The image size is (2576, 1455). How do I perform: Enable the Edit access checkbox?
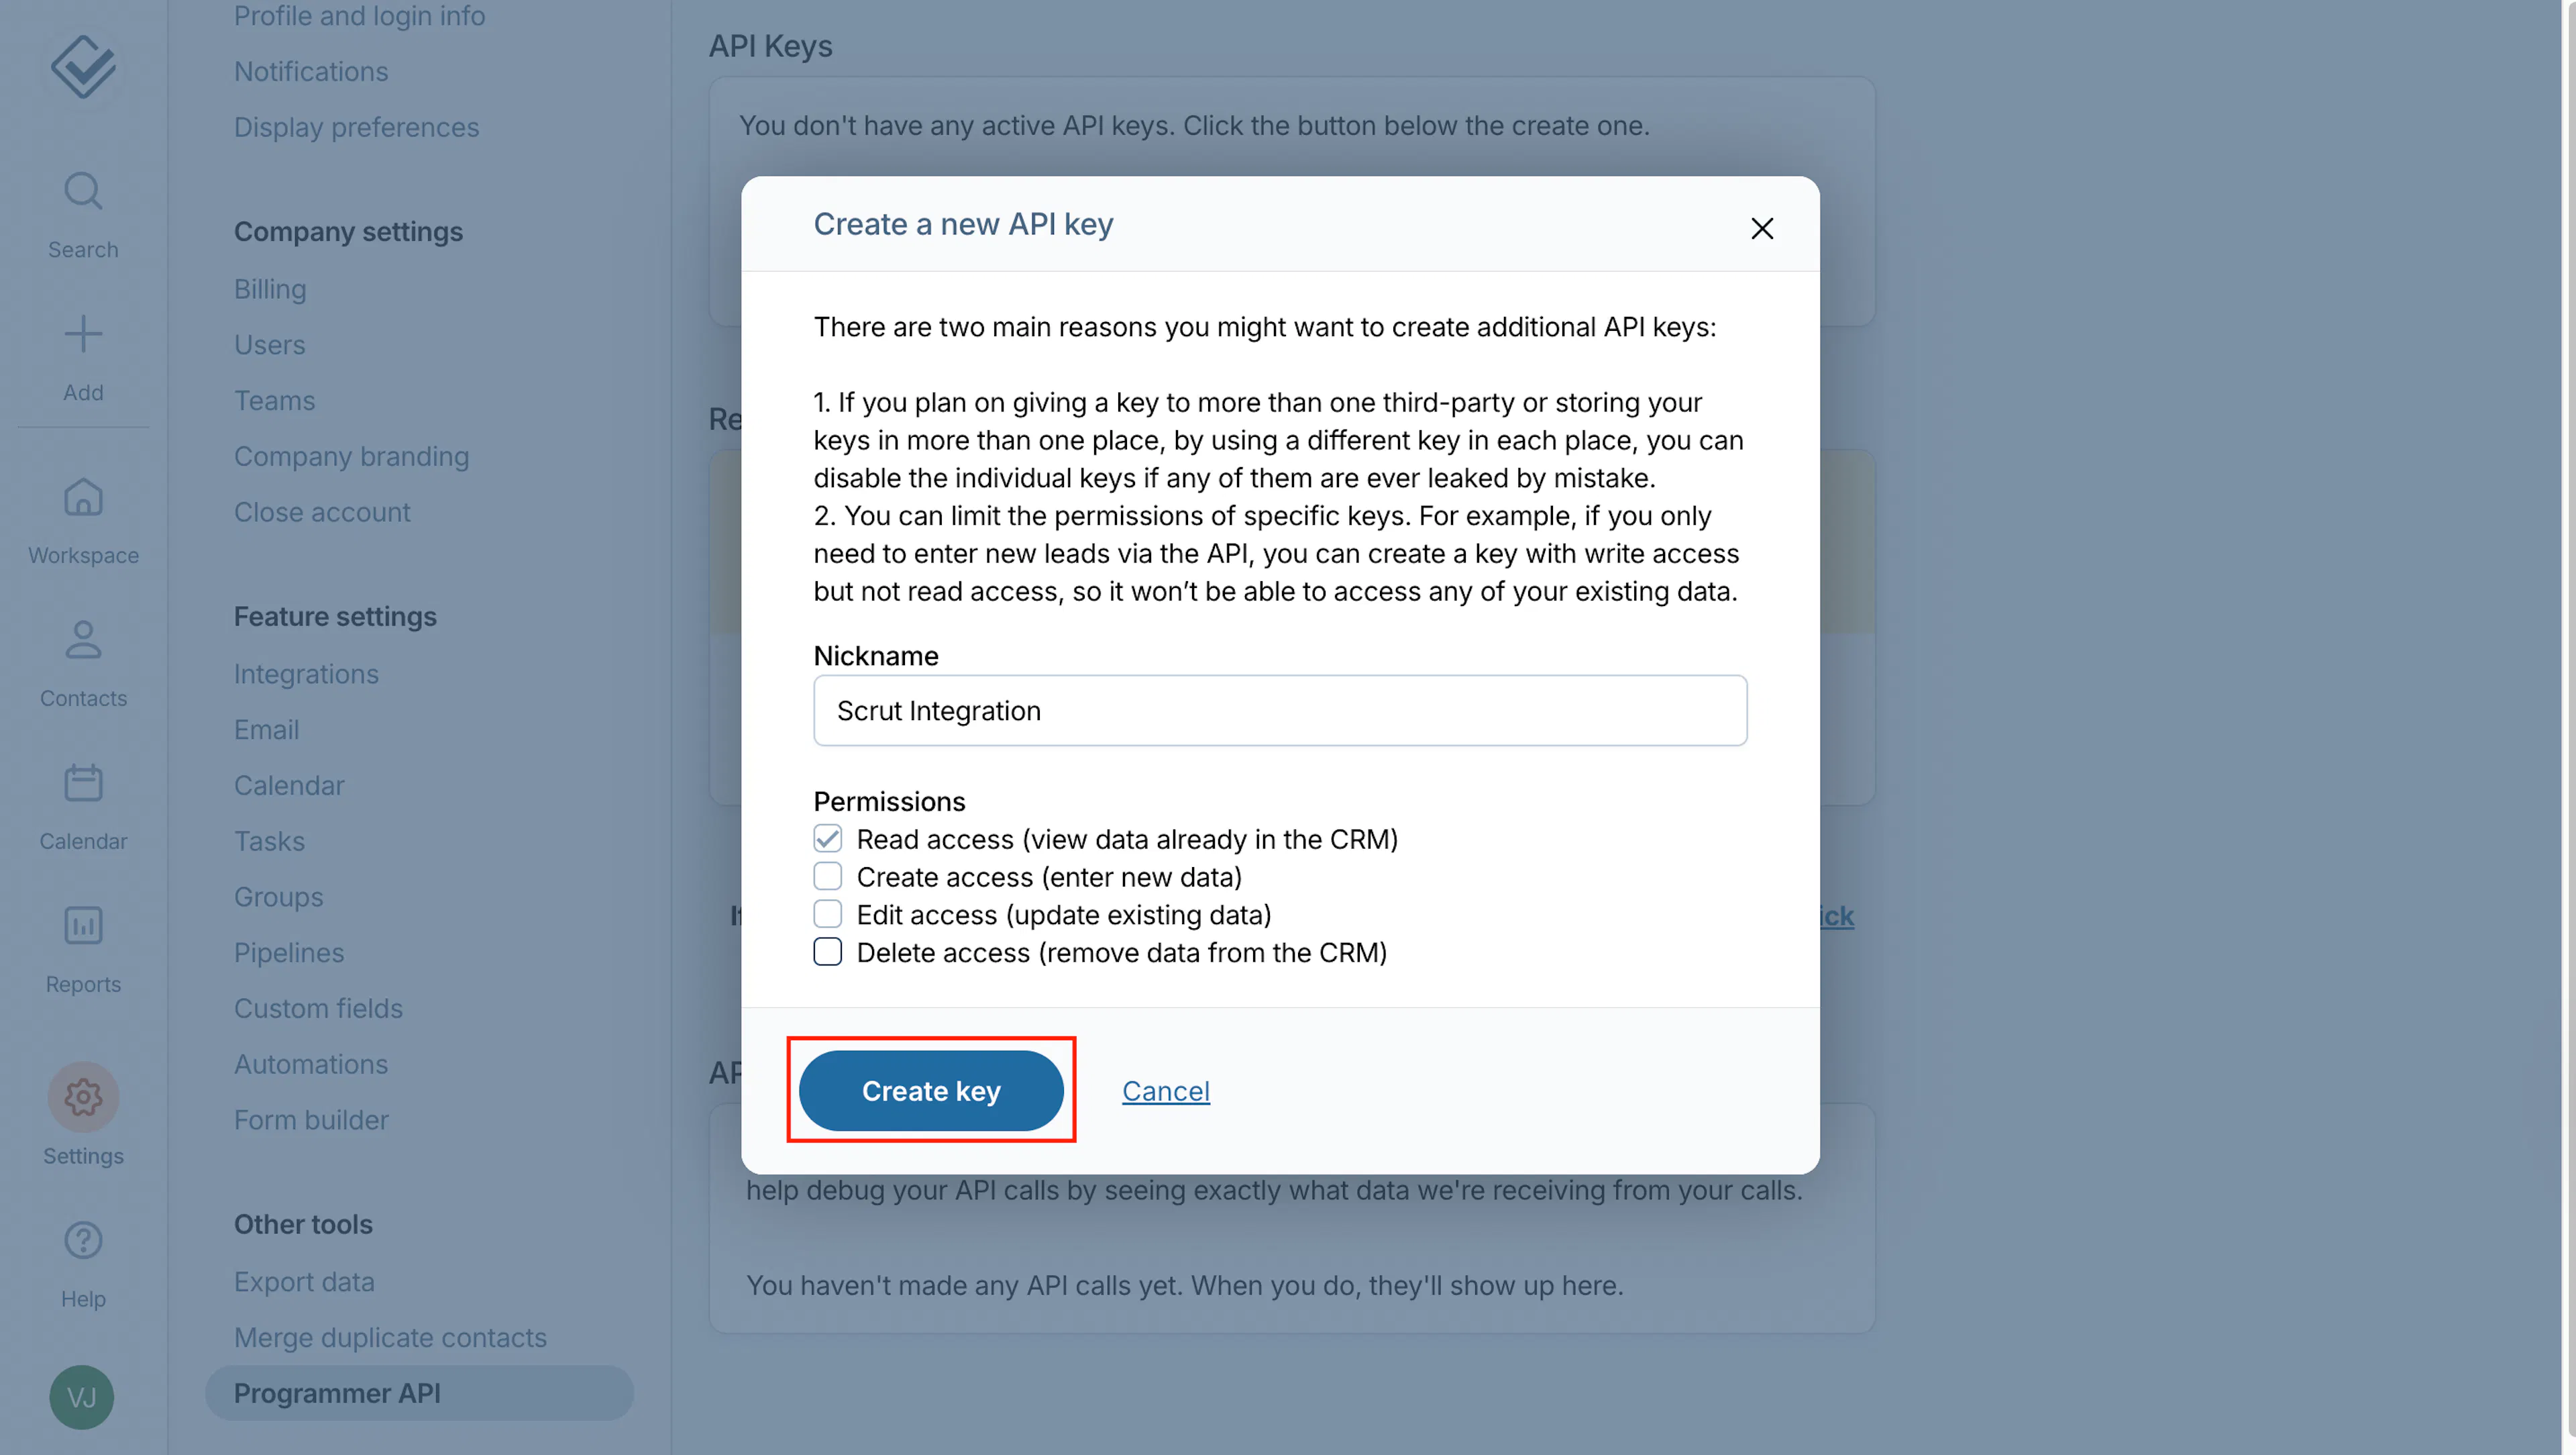(827, 913)
